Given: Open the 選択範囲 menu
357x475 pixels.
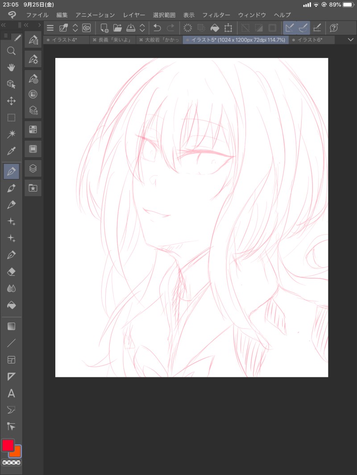Looking at the screenshot, I should (x=164, y=15).
